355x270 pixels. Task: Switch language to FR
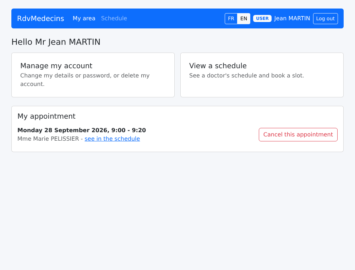[x=231, y=18]
